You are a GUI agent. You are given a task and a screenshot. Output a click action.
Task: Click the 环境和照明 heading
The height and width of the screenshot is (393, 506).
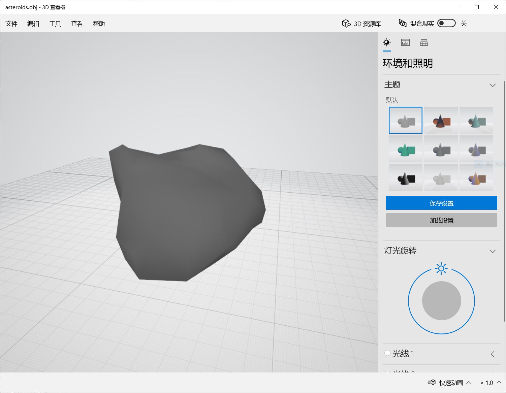pos(408,63)
